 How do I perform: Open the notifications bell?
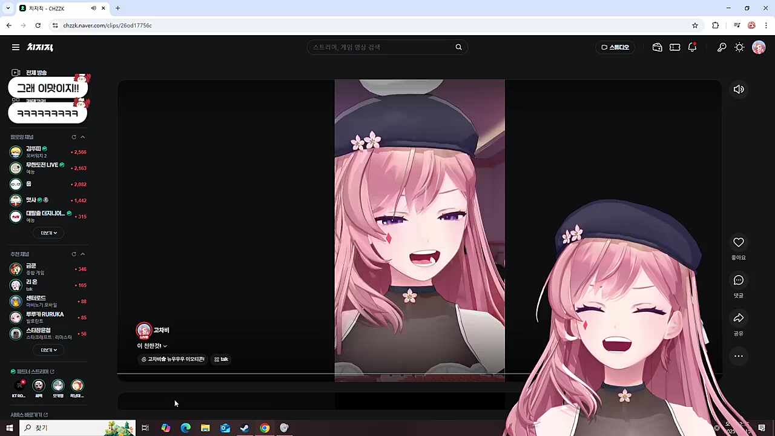tap(692, 47)
